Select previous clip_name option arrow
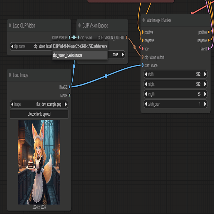Viewport: 214px width, 214px height. (12, 47)
